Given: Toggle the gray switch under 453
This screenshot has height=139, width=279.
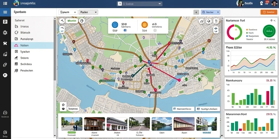Looking at the screenshot, I should click(155, 30).
